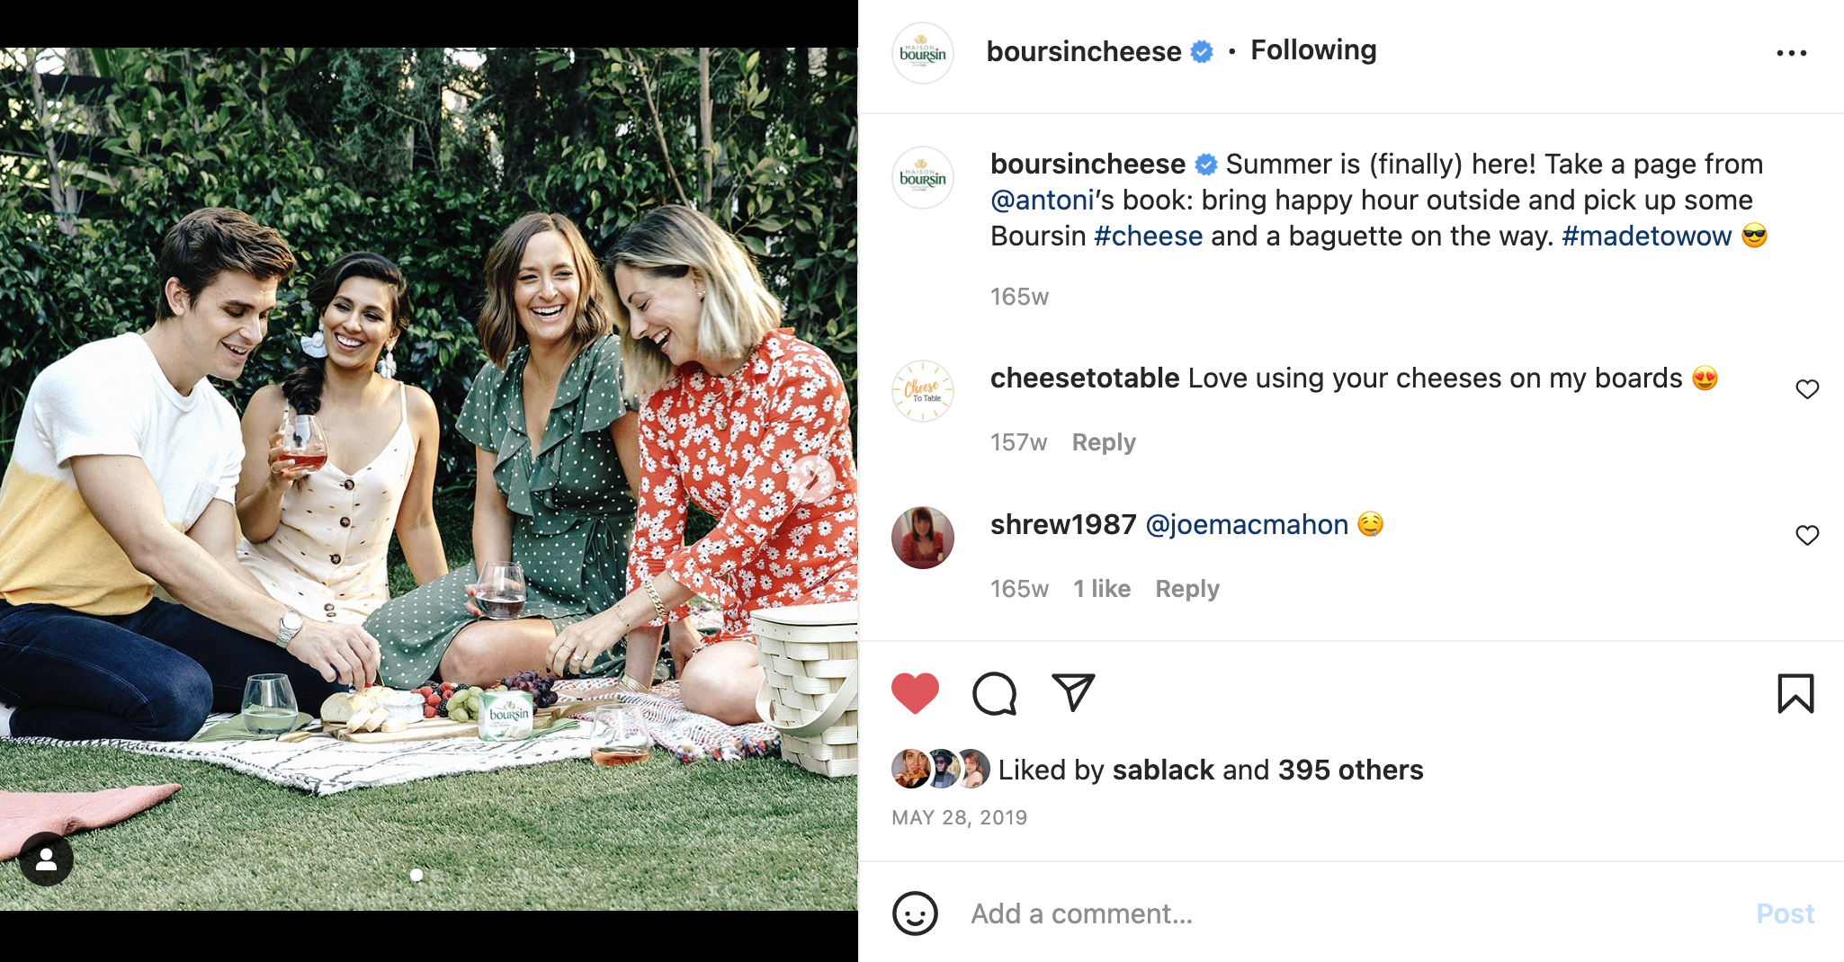1844x962 pixels.
Task: Open the boursincheese profile picture in header
Action: point(922,53)
